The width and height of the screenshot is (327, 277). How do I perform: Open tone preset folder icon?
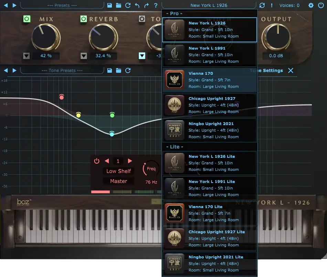pyautogui.click(x=118, y=70)
